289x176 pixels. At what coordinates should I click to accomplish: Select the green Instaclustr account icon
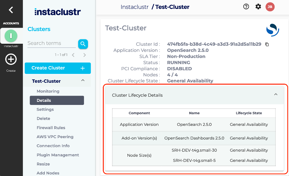11,36
